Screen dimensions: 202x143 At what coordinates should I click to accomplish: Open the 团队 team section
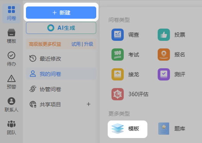pyautogui.click(x=11, y=128)
